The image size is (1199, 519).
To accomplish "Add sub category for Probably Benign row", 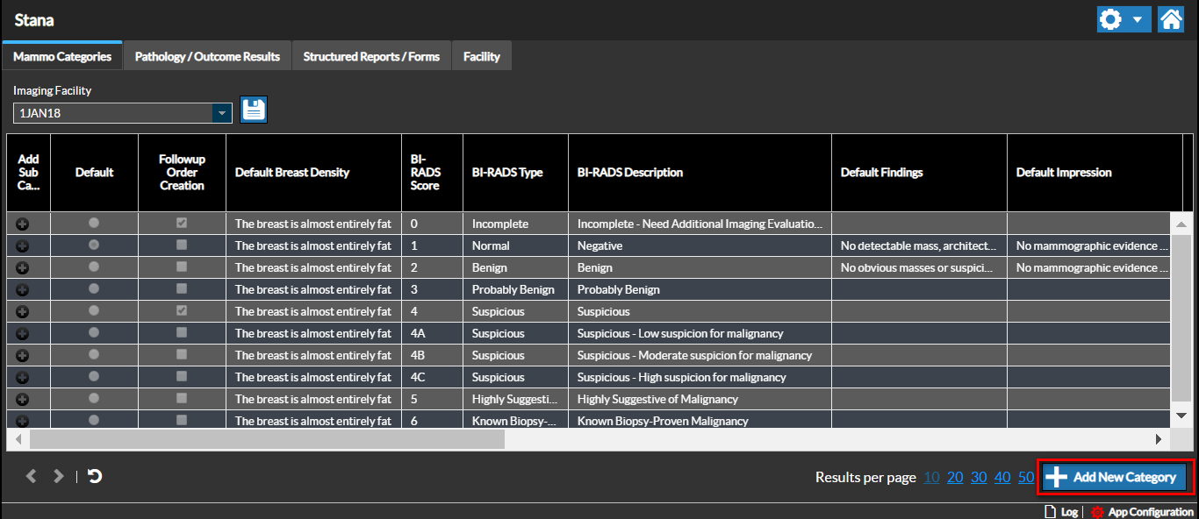I will pyautogui.click(x=23, y=290).
